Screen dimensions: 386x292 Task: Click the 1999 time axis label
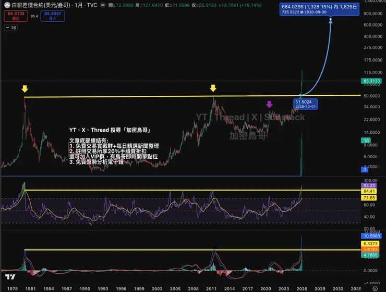[x=139, y=289]
